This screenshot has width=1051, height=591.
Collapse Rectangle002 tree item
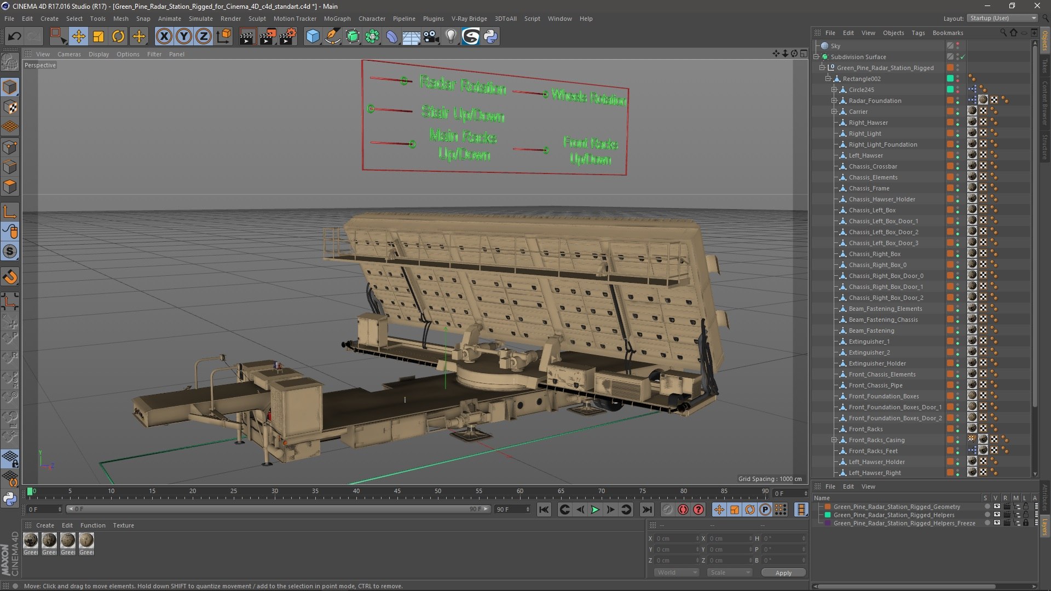pos(828,79)
